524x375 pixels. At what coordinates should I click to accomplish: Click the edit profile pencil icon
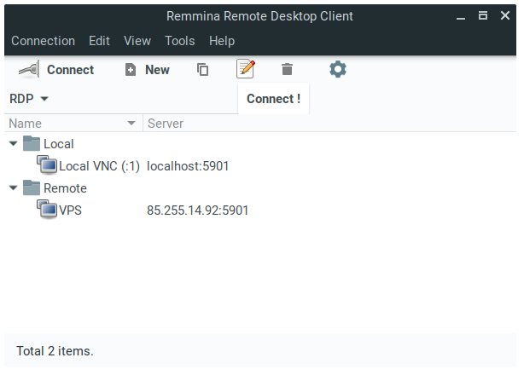pyautogui.click(x=246, y=69)
